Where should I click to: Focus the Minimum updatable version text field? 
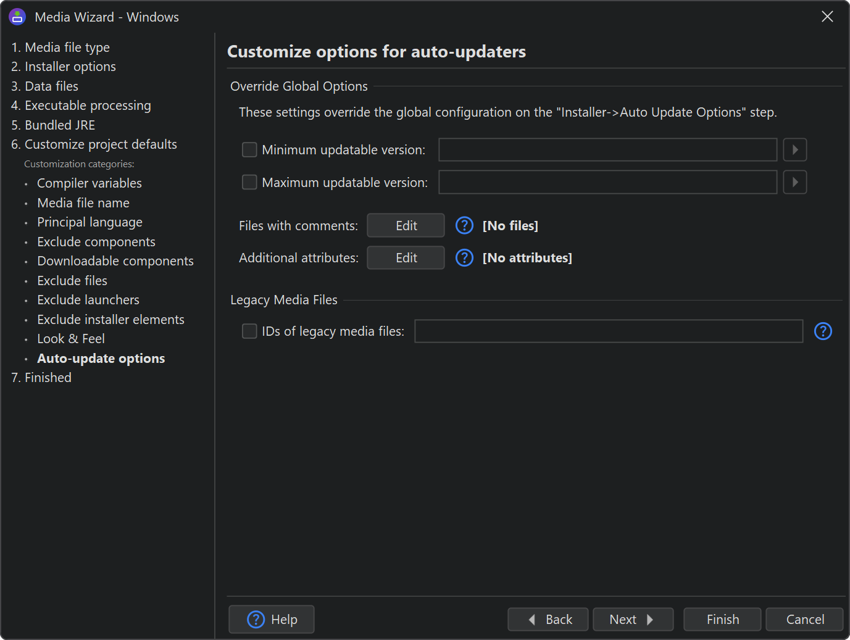607,150
